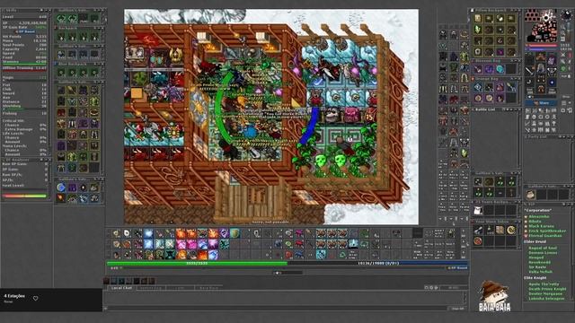Select Eternal Guardian in the VIP list
575x323 pixels.
(545, 236)
